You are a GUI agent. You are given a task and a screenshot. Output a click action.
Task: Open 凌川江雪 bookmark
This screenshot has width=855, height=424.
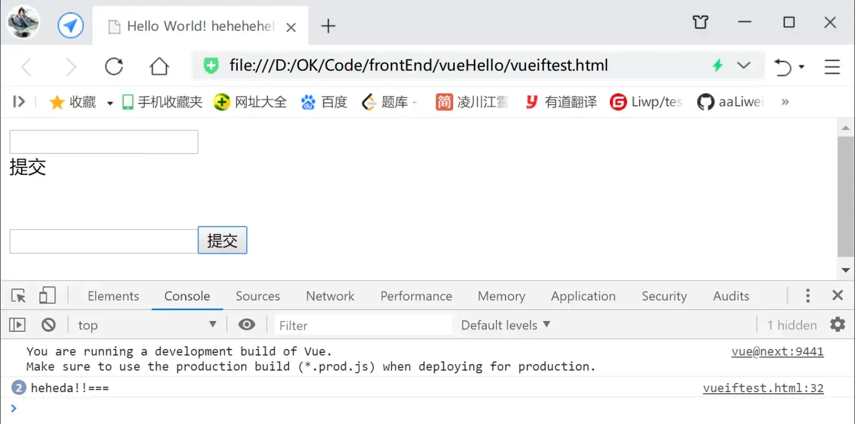tap(472, 102)
